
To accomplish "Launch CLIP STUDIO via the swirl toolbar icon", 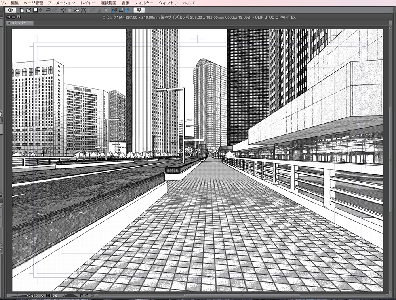I will click(11, 10).
